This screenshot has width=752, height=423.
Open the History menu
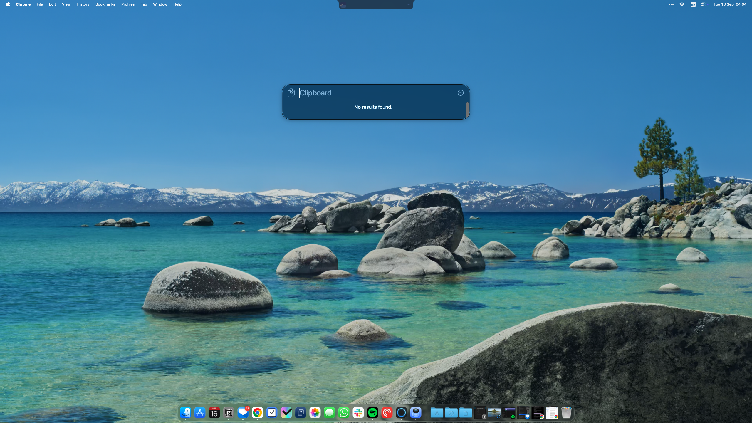click(83, 4)
